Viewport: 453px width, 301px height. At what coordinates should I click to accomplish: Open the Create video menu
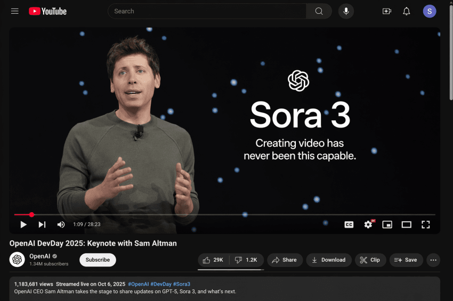tap(387, 11)
